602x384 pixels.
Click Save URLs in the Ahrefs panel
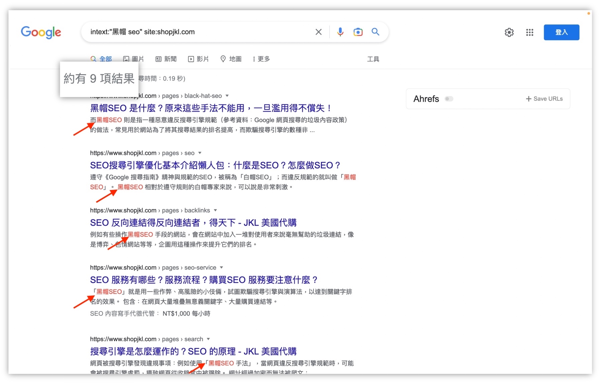544,99
